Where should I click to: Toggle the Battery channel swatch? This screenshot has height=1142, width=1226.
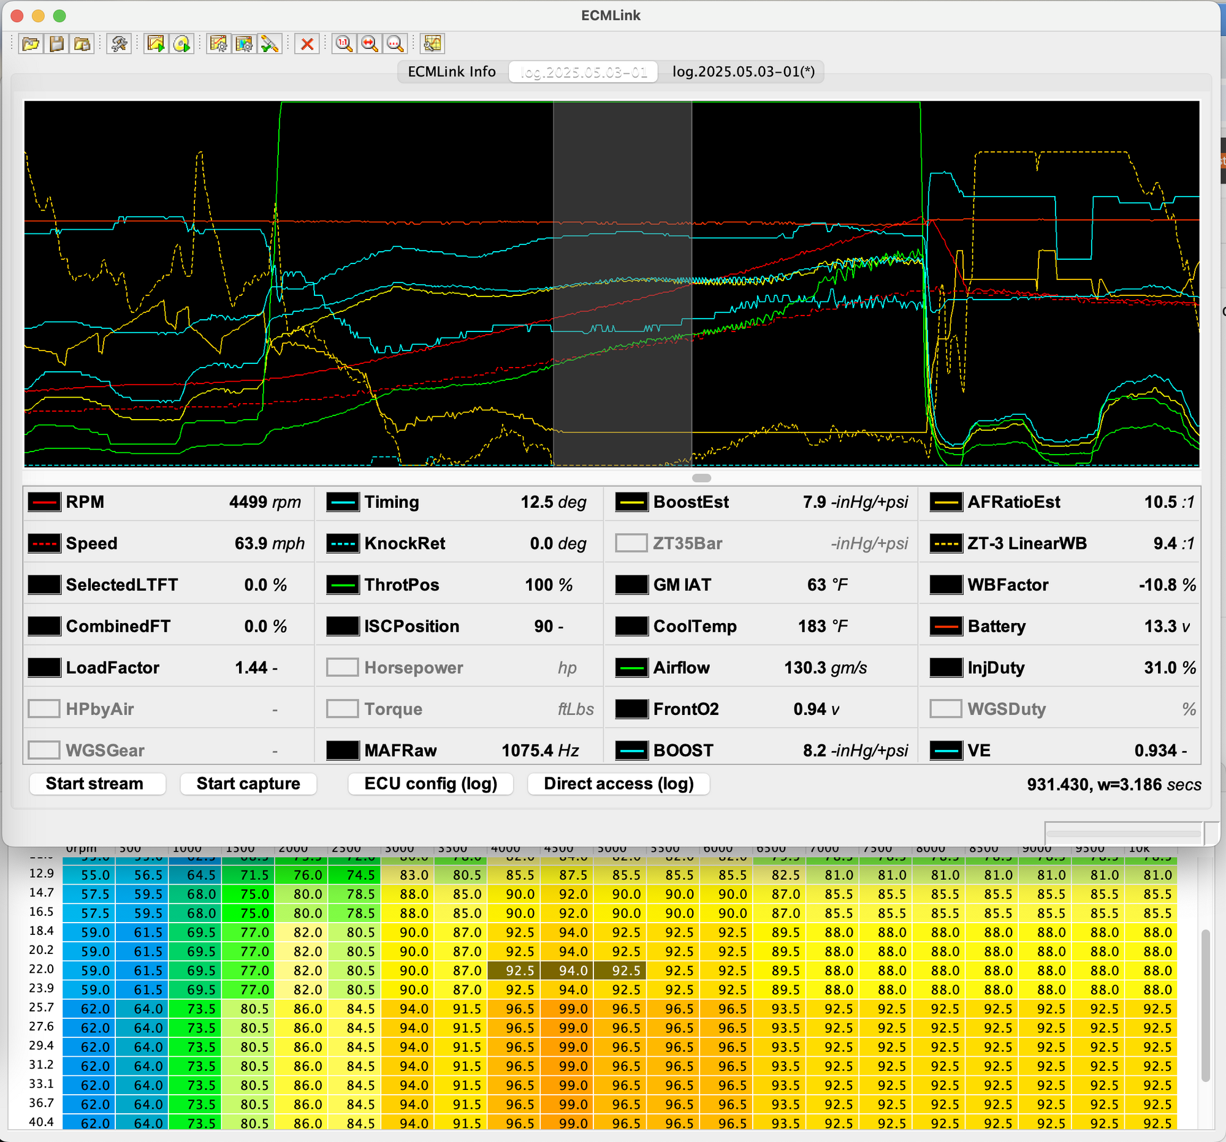point(946,626)
